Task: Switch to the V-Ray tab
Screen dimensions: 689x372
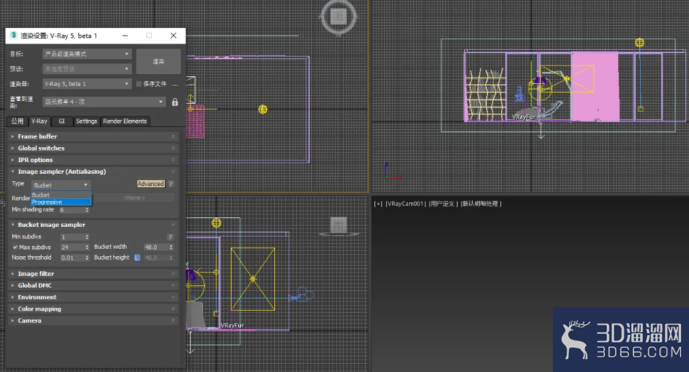Action: coord(39,121)
